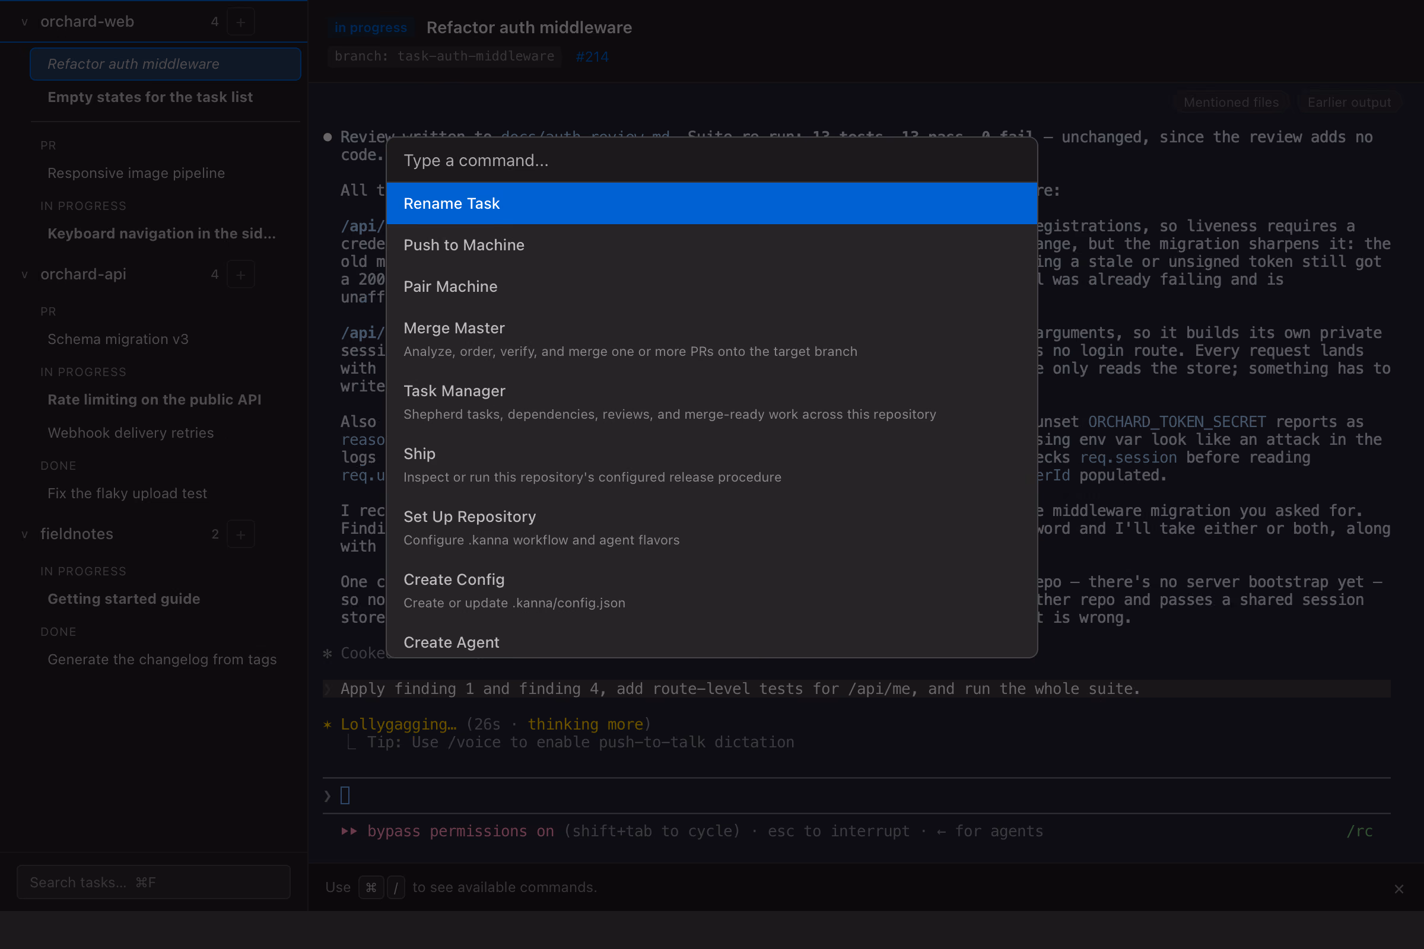Click the '/voice' tip line
The image size is (1424, 949).
(580, 742)
